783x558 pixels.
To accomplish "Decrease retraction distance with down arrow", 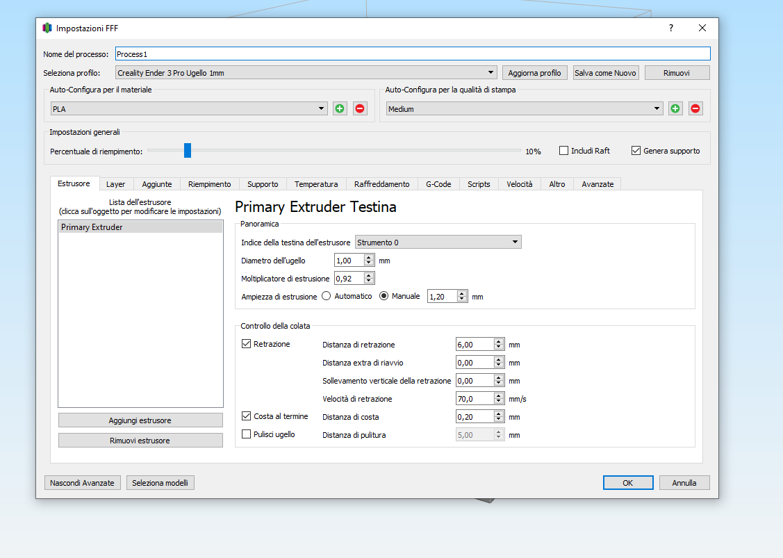I will (x=498, y=347).
